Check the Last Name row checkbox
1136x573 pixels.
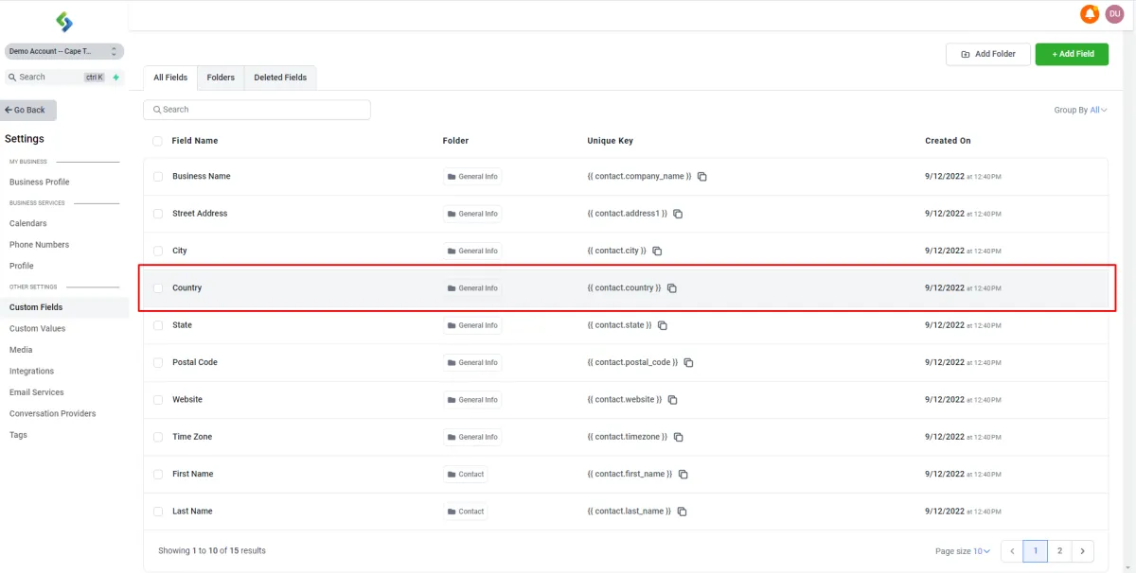pyautogui.click(x=158, y=512)
